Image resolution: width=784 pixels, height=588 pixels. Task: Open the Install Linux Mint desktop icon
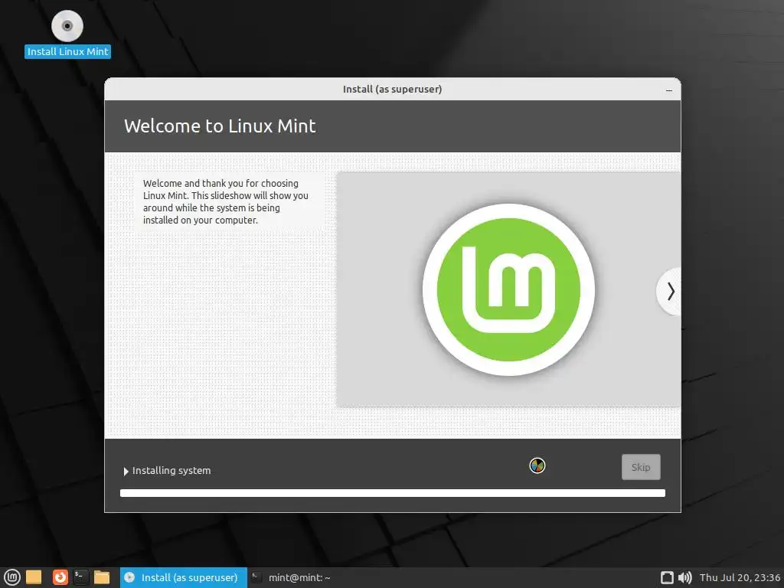[x=67, y=34]
